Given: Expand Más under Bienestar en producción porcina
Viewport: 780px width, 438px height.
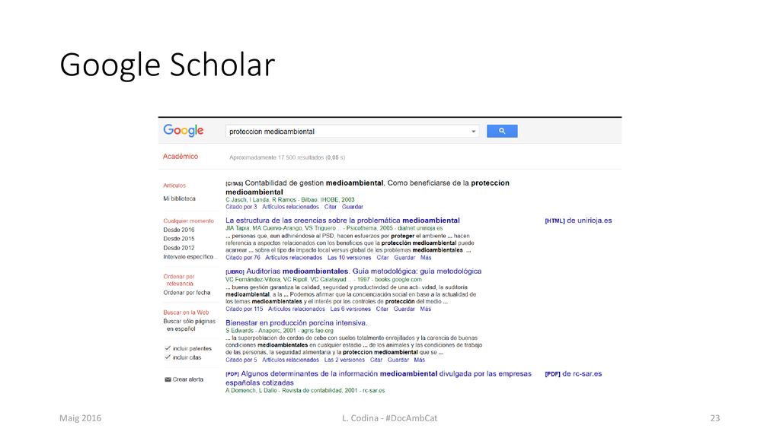Looking at the screenshot, I should (x=420, y=360).
